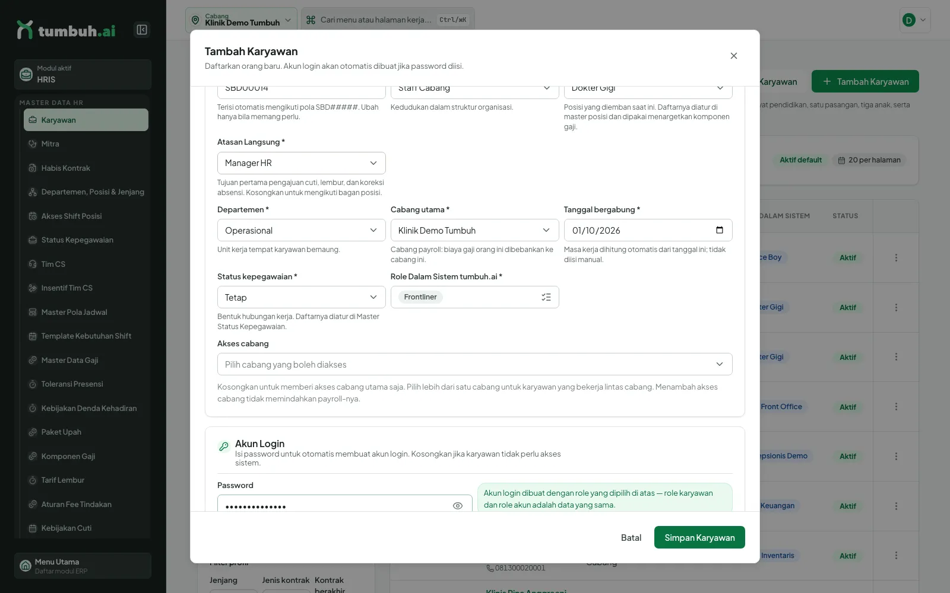Open Mitra in the sidebar
950x593 pixels.
click(86, 144)
